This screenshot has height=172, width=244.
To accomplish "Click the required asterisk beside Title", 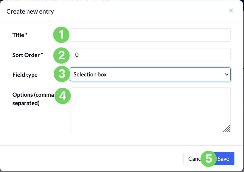I will click(26, 34).
